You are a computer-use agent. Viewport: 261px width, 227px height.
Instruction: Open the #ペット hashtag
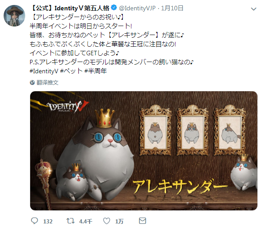71,71
